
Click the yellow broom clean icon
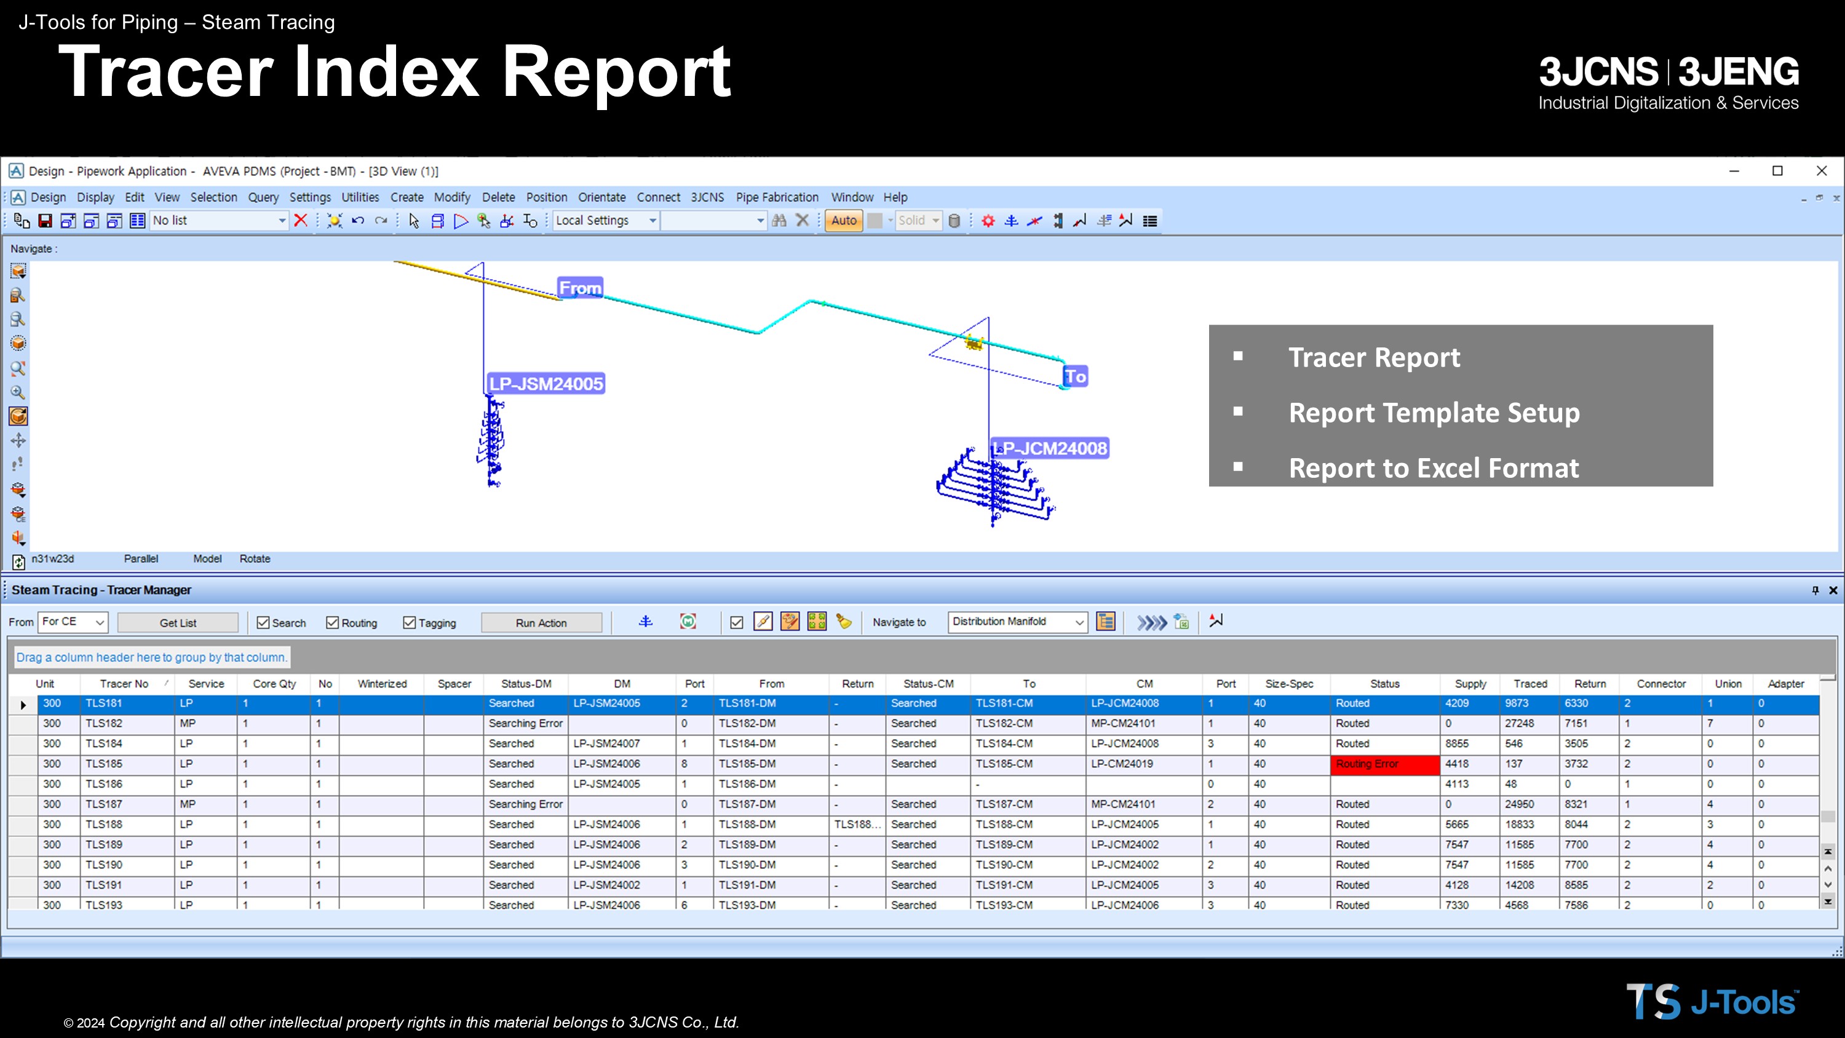click(844, 622)
